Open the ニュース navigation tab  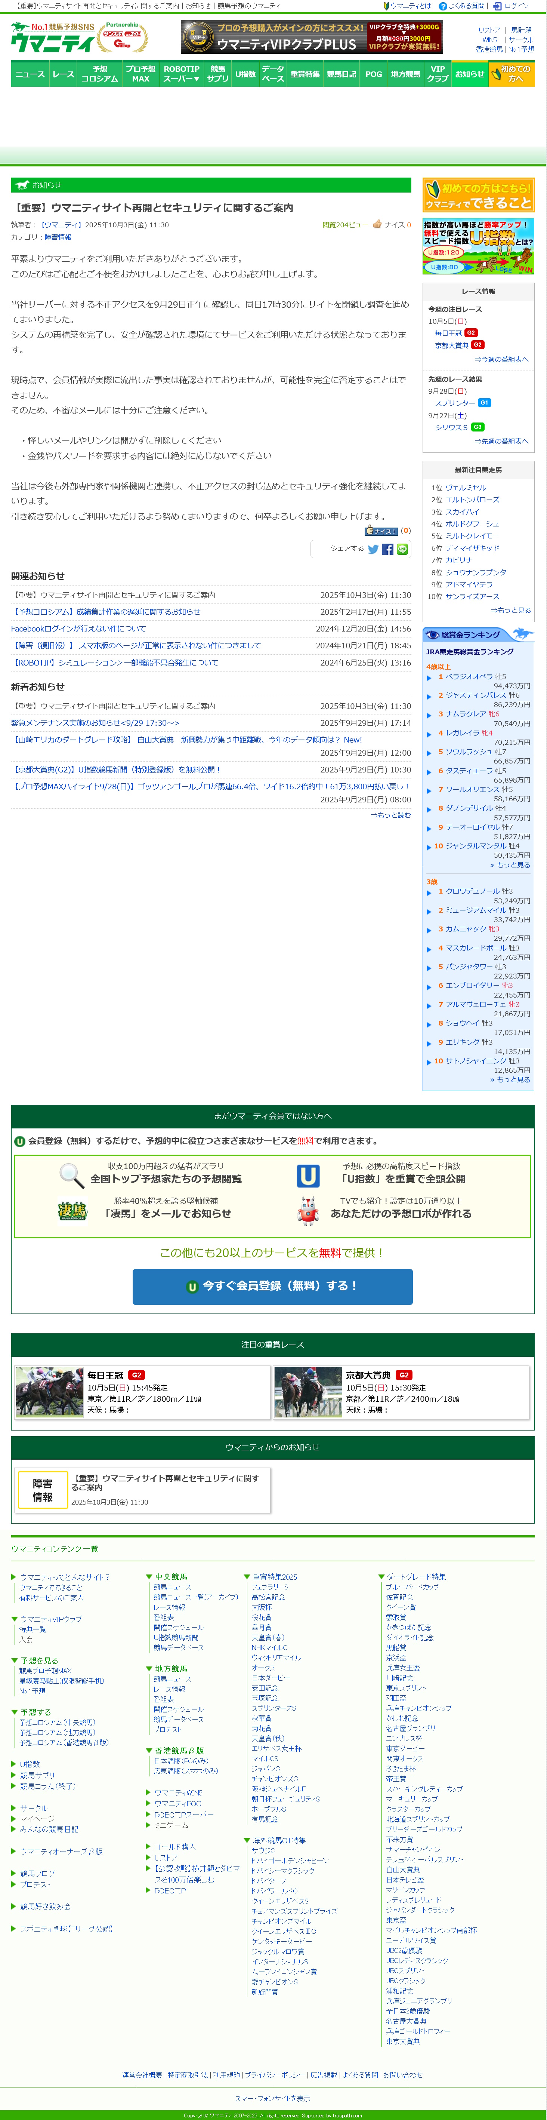[x=30, y=74]
